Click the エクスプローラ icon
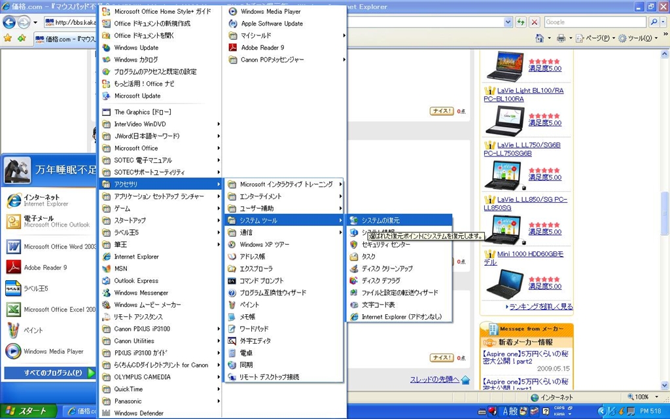 click(x=232, y=268)
